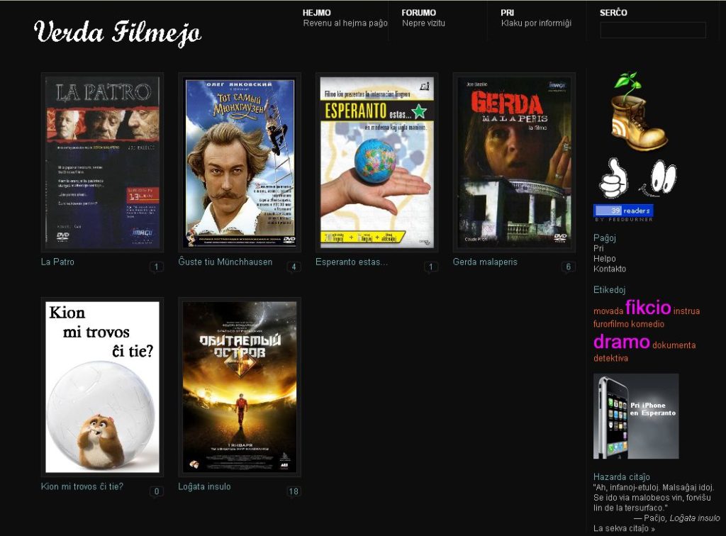This screenshot has width=726, height=536.
Task: Open FORUMO from the top menu
Action: (x=418, y=13)
